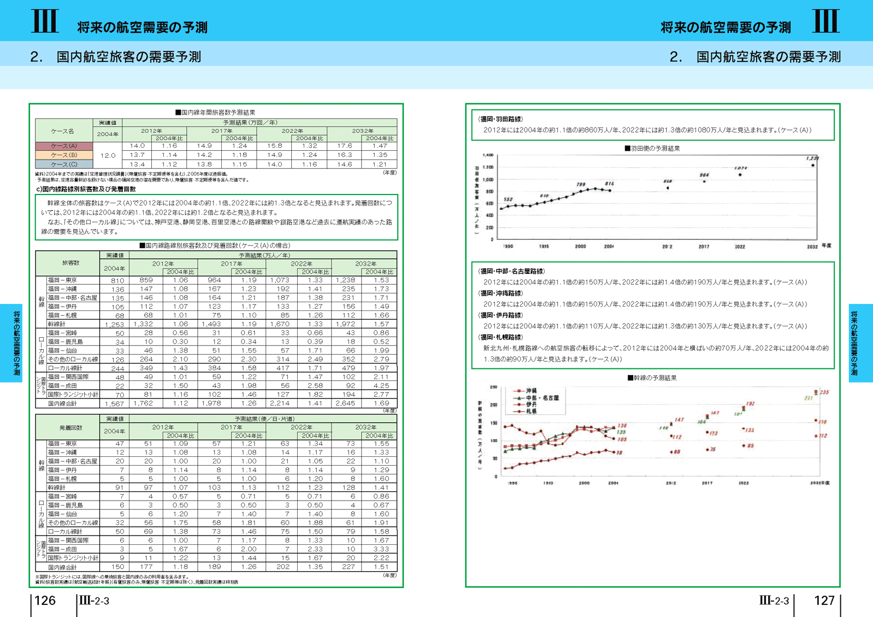
Task: Click the heading (福岡-沖縄路線)
Action: point(501,293)
